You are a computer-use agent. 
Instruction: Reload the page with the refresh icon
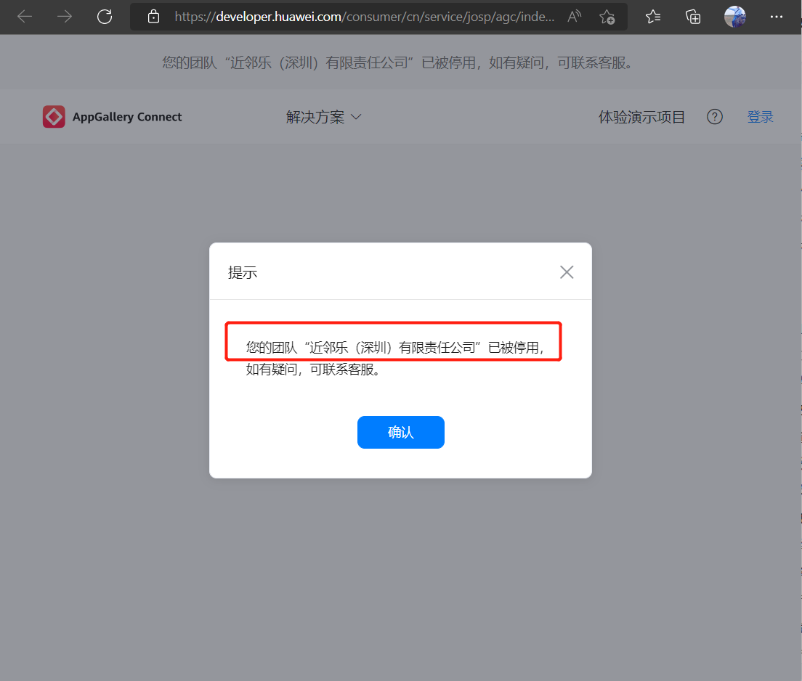105,17
